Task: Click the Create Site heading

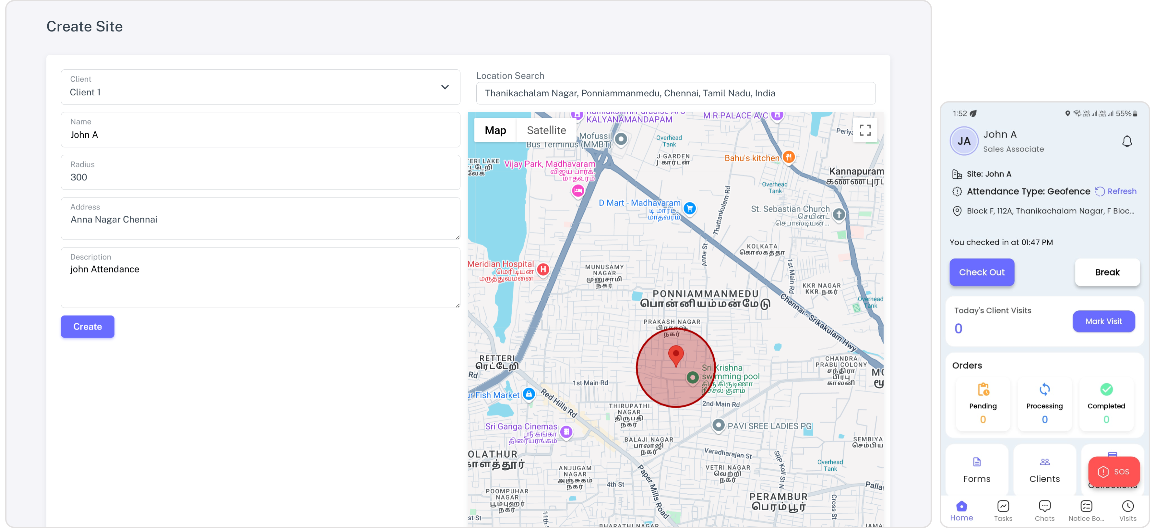Action: click(x=84, y=27)
